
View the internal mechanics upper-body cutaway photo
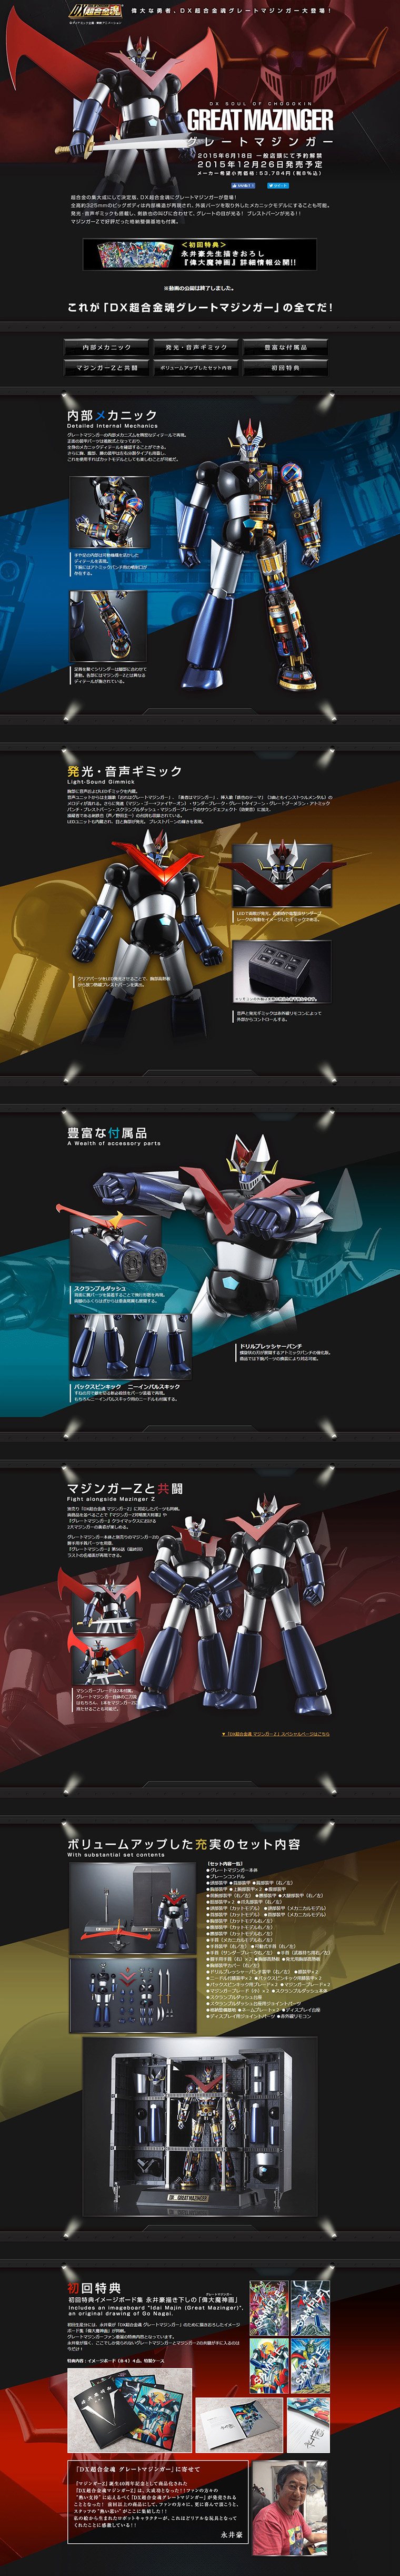[108, 513]
